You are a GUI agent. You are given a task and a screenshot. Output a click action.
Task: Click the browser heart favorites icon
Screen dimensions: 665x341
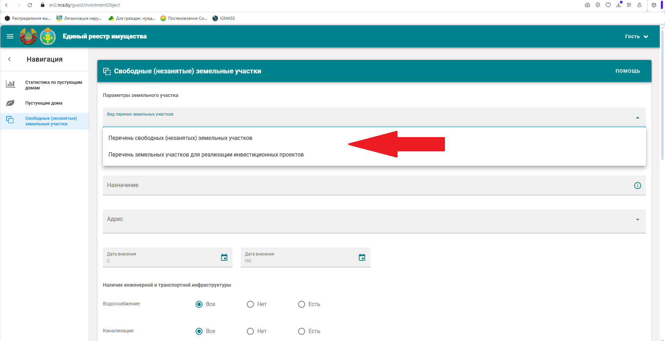608,5
